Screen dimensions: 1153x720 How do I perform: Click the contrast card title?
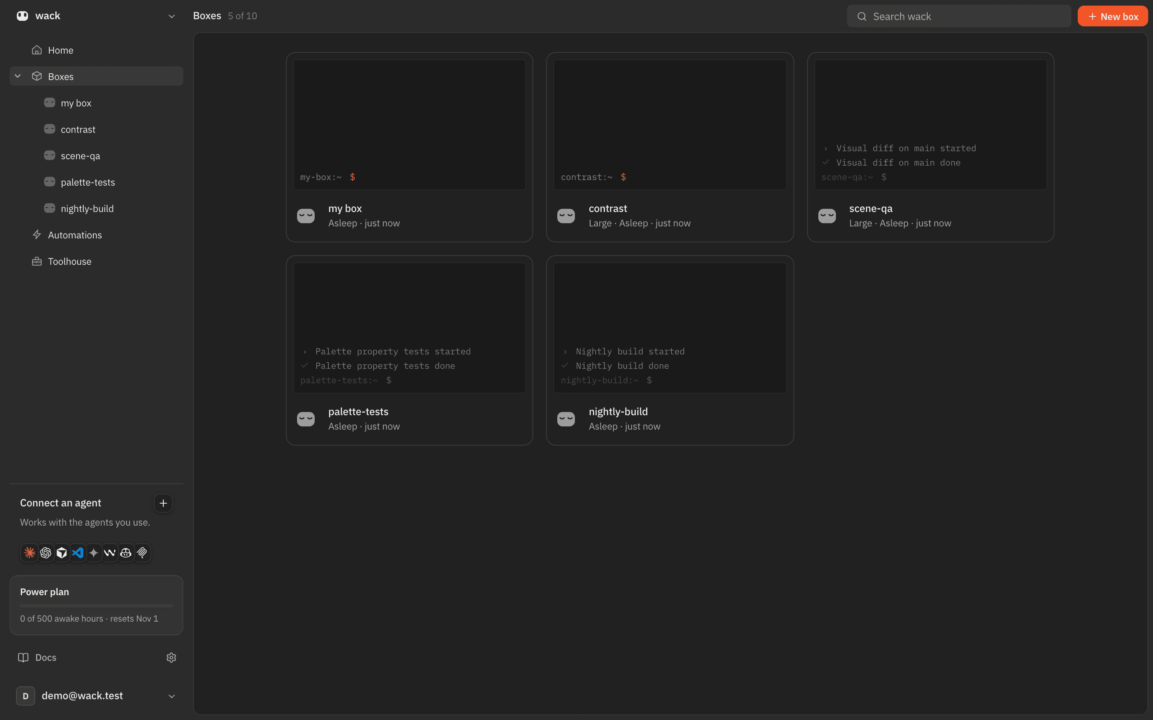click(x=608, y=208)
